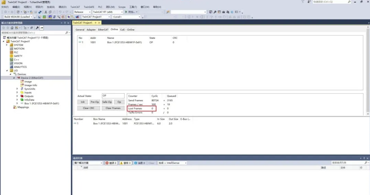Screen dimensions: 370x195
Task: Toggle the Preview Selected Items icon
Action: [42, 28]
